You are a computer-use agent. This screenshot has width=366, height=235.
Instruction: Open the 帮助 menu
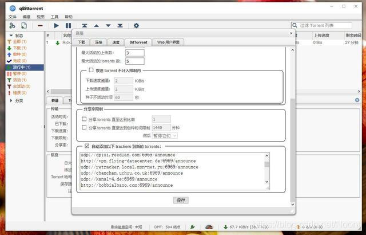point(69,17)
